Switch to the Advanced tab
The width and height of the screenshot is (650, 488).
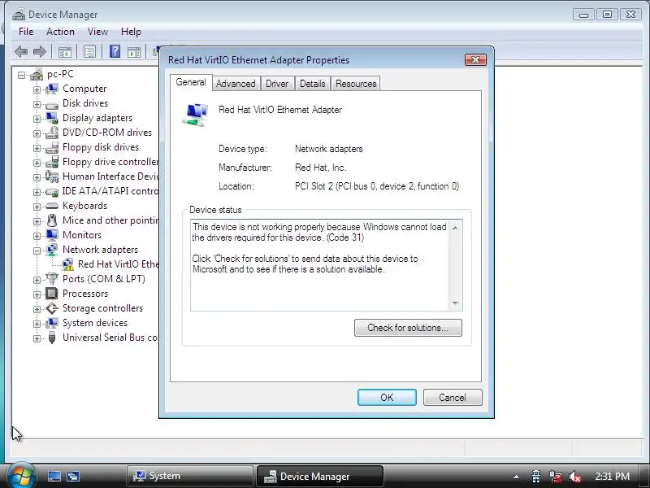tap(236, 84)
